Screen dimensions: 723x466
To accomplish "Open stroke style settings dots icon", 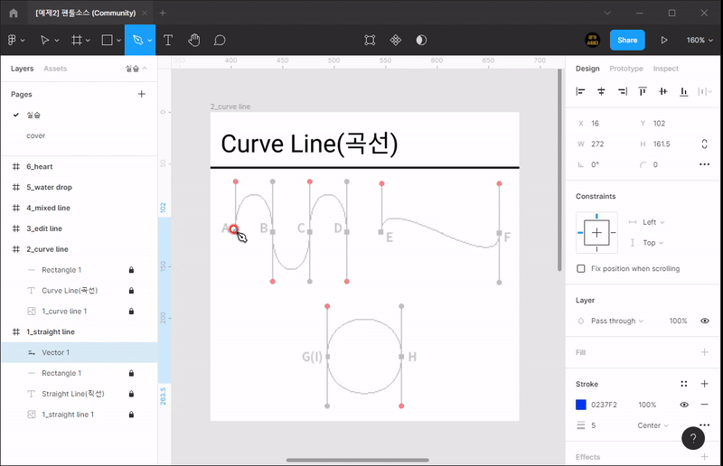I will click(684, 384).
